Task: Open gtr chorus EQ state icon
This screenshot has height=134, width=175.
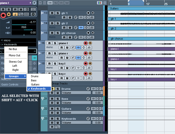Action: [x=86, y=37]
